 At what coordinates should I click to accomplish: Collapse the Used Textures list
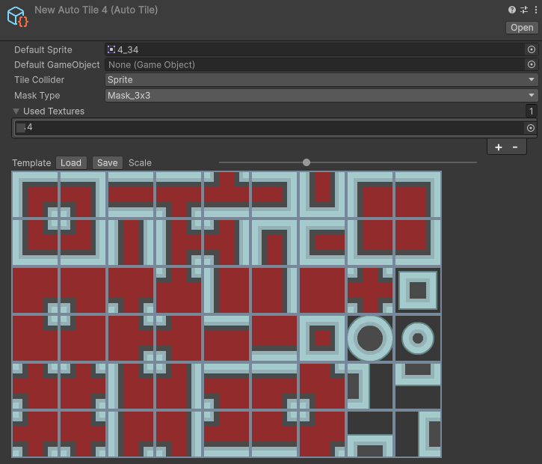(x=16, y=112)
